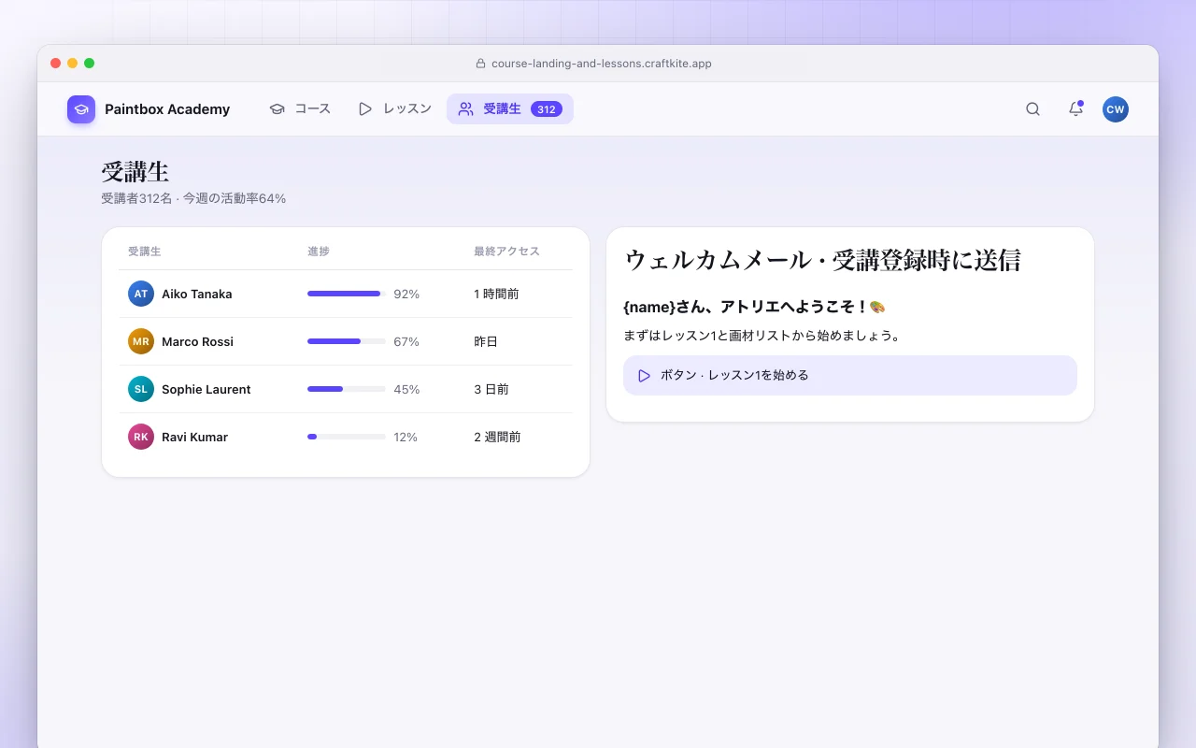The height and width of the screenshot is (748, 1196).
Task: Click the 最終アクセス column header
Action: click(x=506, y=252)
